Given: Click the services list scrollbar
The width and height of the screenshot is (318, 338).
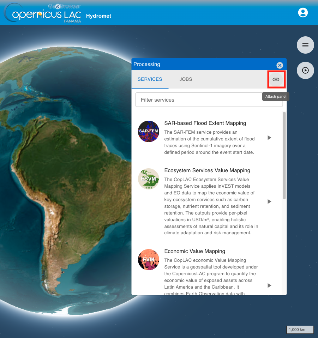Looking at the screenshot, I should (284, 155).
